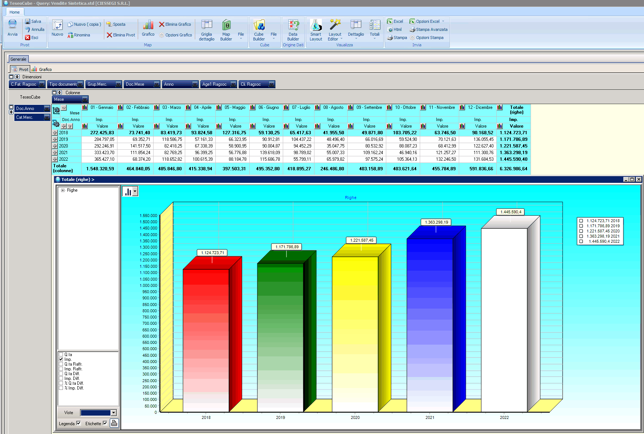
Task: Enable Q.ta Raffr. checkbox
Action: (61, 364)
